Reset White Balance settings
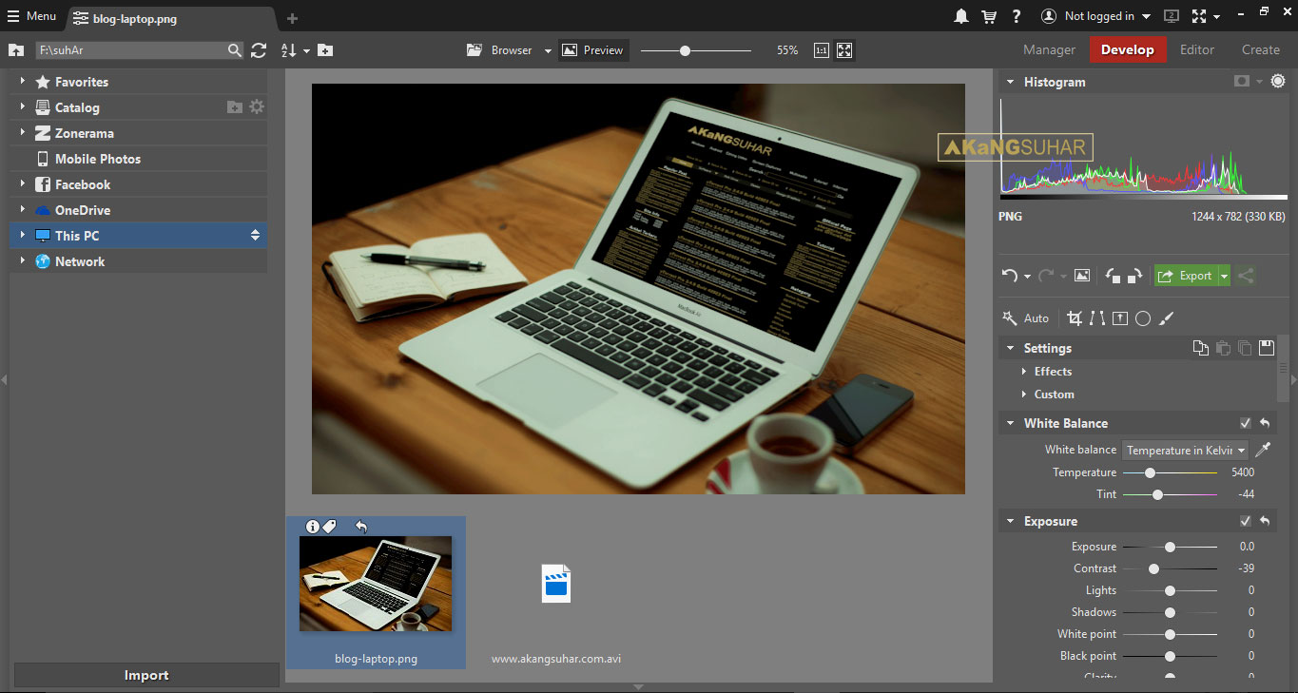 click(x=1265, y=423)
